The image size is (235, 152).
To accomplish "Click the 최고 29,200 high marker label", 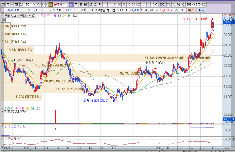I will click(x=195, y=19).
